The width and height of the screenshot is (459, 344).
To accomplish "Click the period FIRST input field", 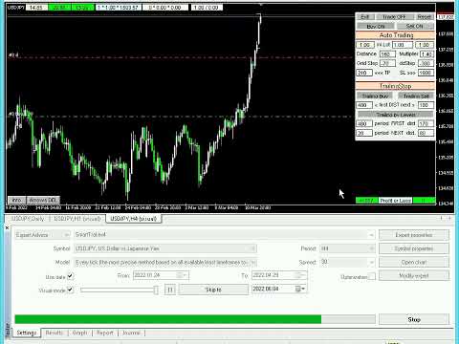I will point(364,123).
